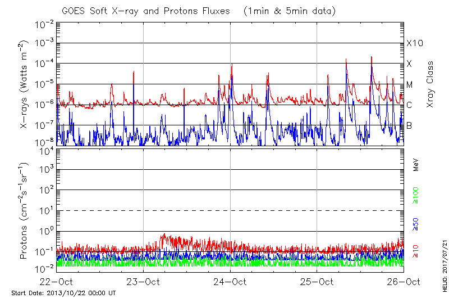Click the 'Start Date: 2013/10/22 00:00 UT' text
Screen dimensions: 449x298
(63, 294)
